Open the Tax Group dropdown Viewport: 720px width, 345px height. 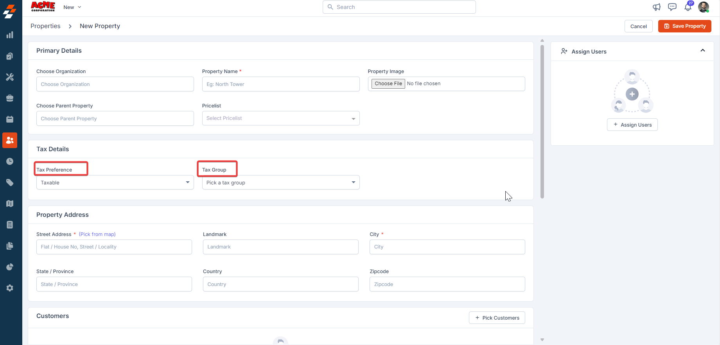281,182
